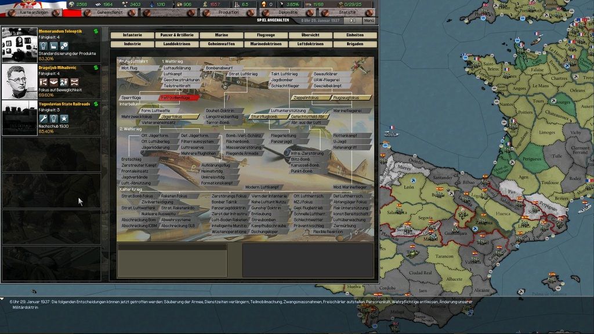Screen dimensions: 594x334
Task: Open the Diplomatie screen
Action: (288, 13)
